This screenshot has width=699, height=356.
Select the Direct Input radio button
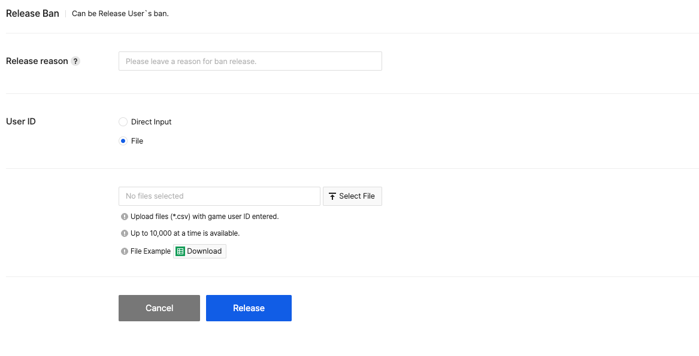123,122
